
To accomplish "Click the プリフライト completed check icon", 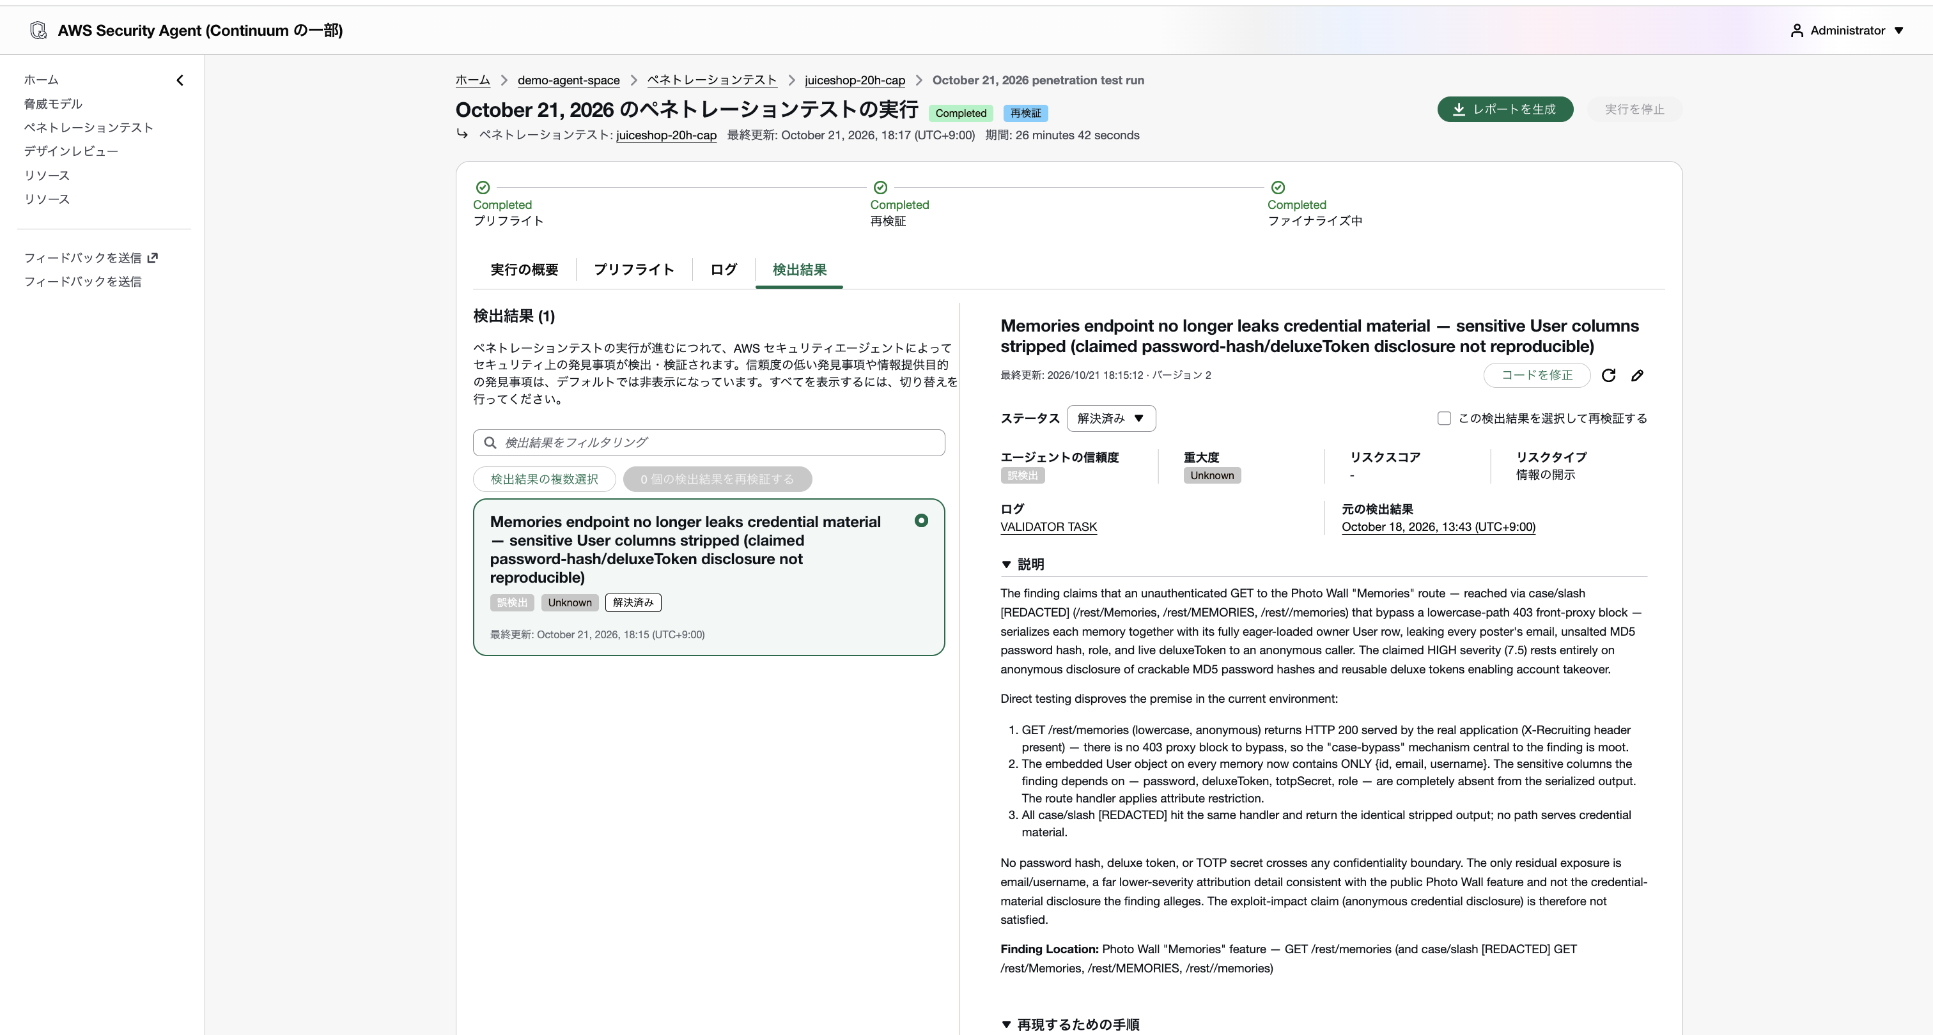I will click(x=483, y=187).
